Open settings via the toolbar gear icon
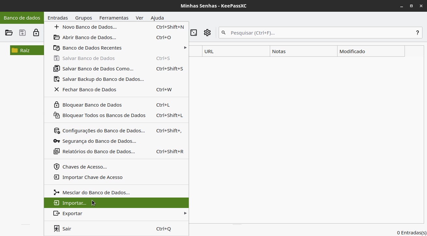This screenshot has width=427, height=236. coord(207,33)
